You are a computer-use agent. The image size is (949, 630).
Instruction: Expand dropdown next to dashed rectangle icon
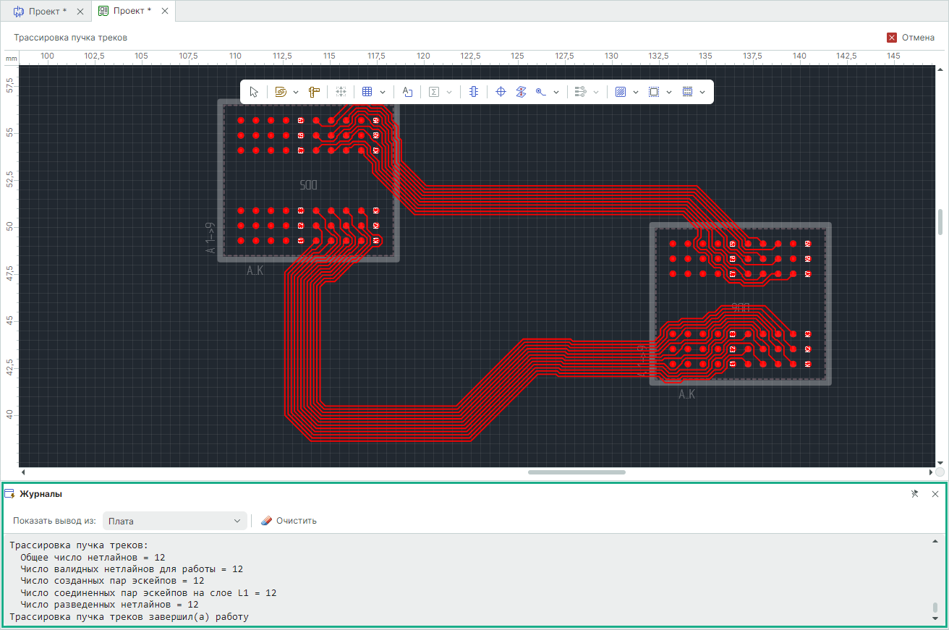pyautogui.click(x=669, y=92)
